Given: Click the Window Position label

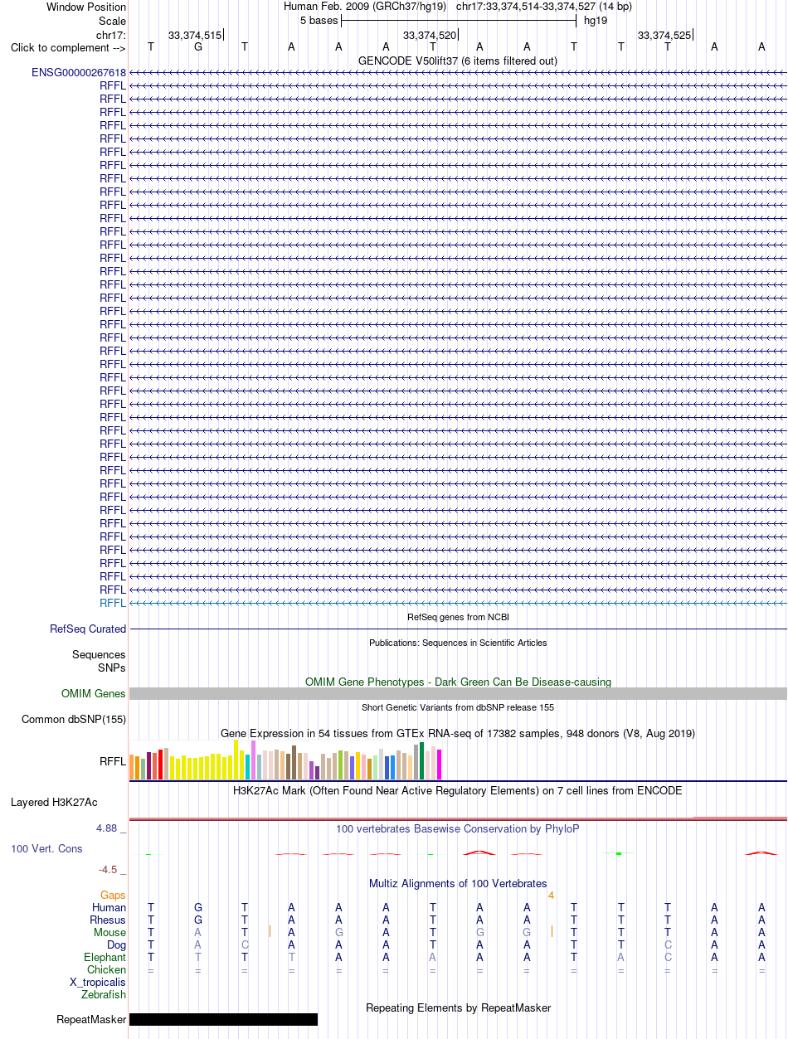Looking at the screenshot, I should coord(86,7).
